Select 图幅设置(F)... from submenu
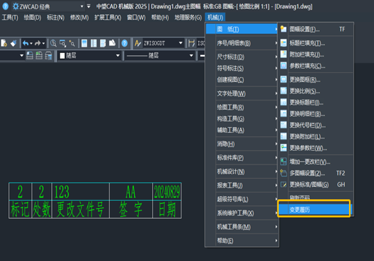The height and width of the screenshot is (261, 374). 316,29
